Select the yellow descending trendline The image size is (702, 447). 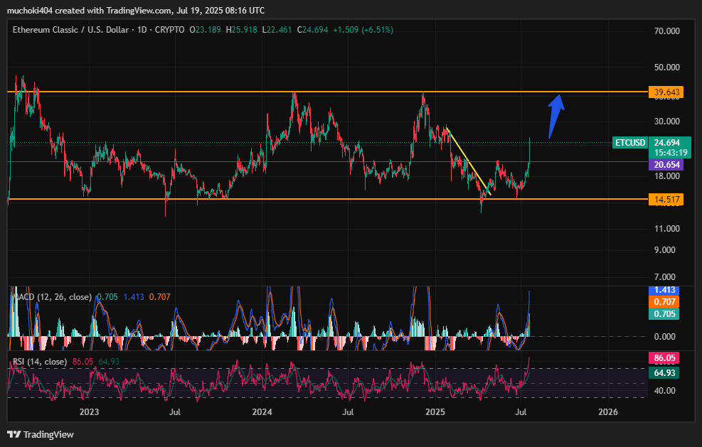coord(468,162)
